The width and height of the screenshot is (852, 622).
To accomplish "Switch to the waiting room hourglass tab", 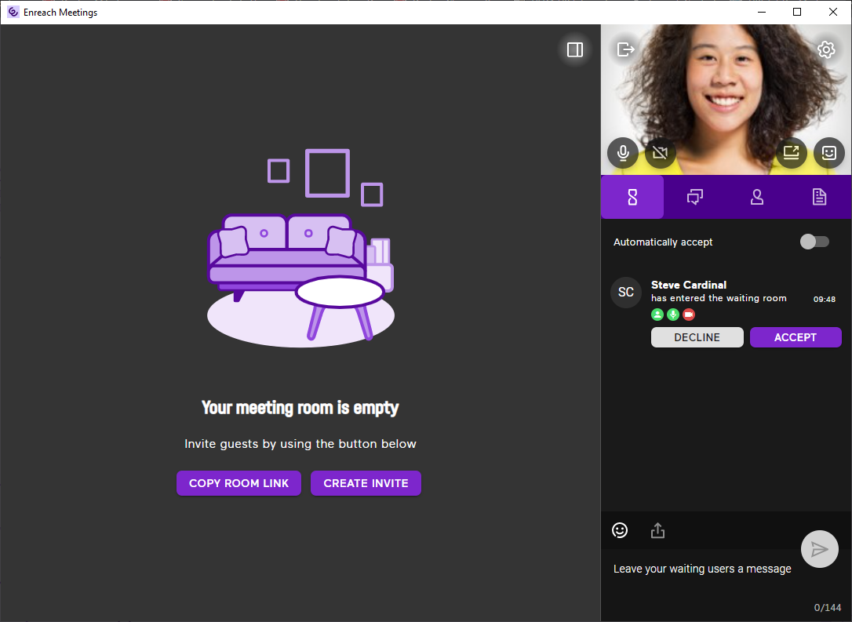I will click(632, 197).
